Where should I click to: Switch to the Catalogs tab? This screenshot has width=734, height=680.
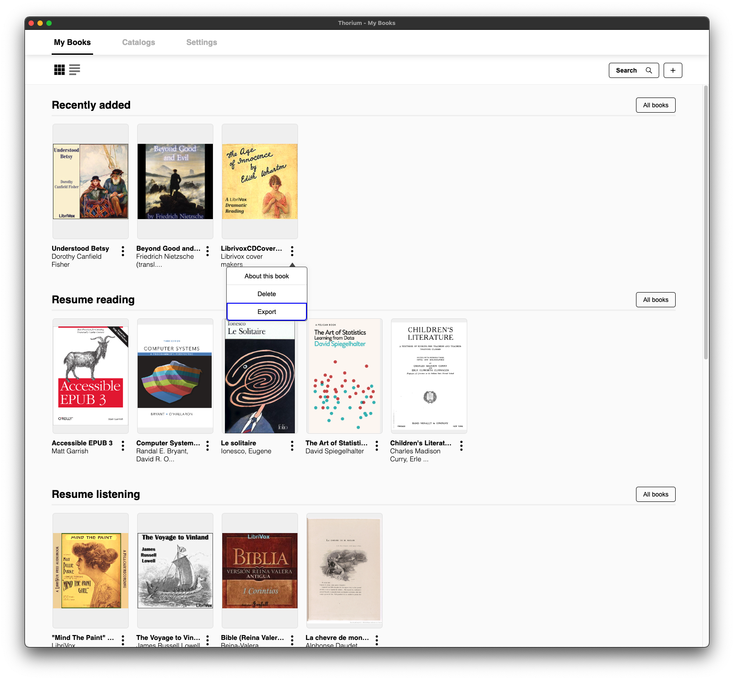(x=139, y=42)
